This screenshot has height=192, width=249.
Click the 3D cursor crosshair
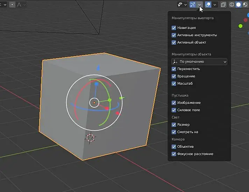[90, 138]
